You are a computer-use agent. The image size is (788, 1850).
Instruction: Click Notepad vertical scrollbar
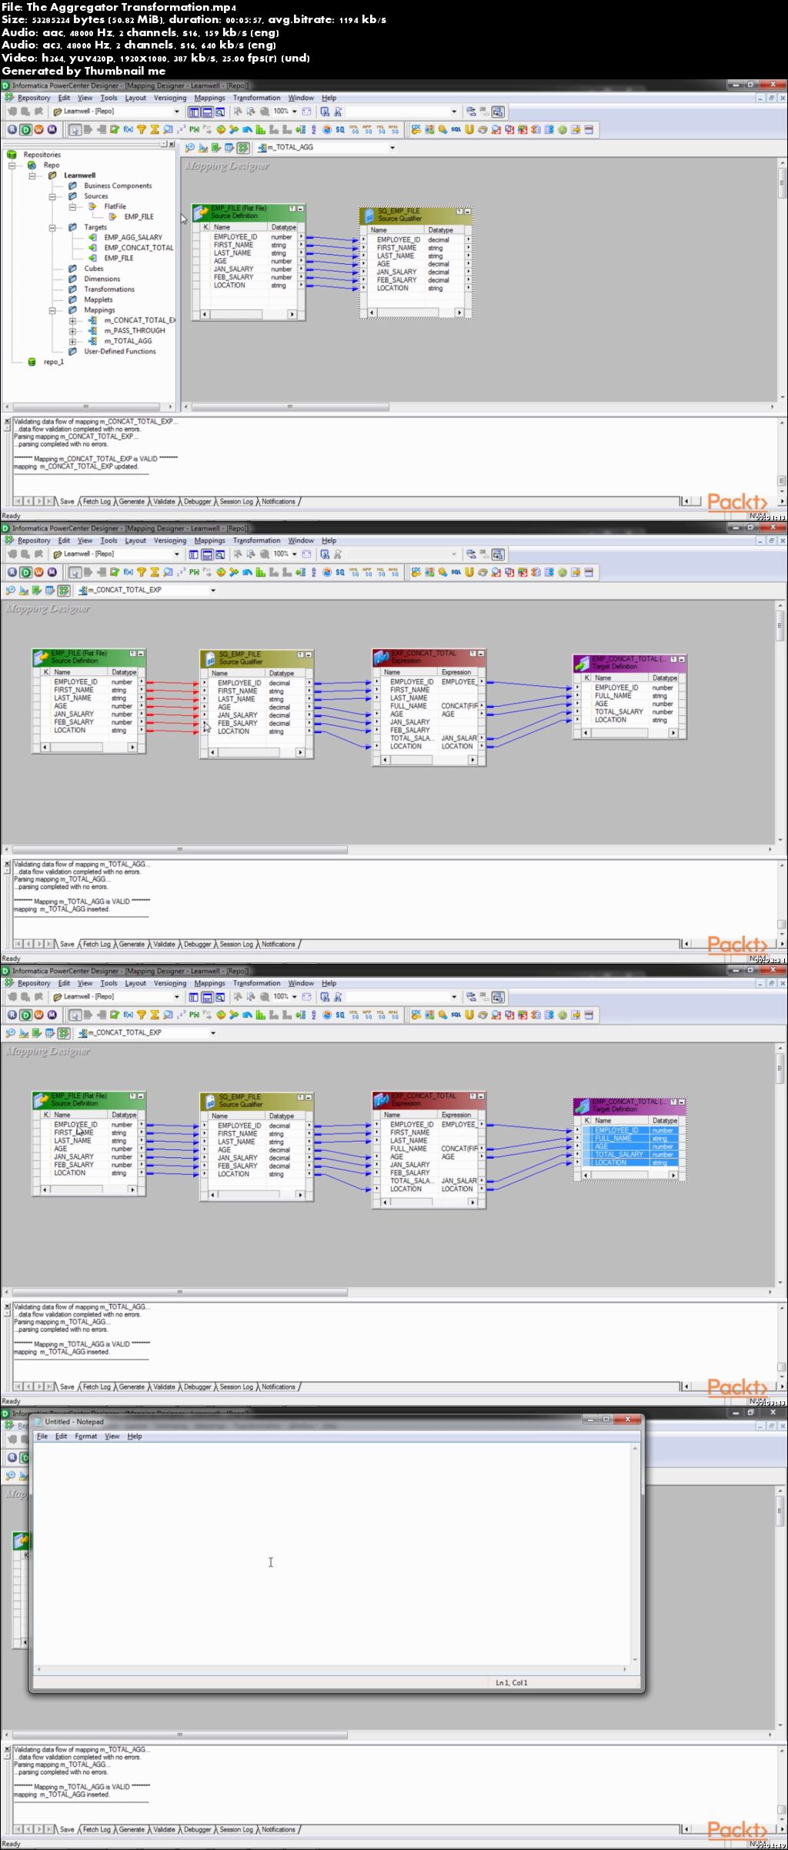[x=636, y=1554]
